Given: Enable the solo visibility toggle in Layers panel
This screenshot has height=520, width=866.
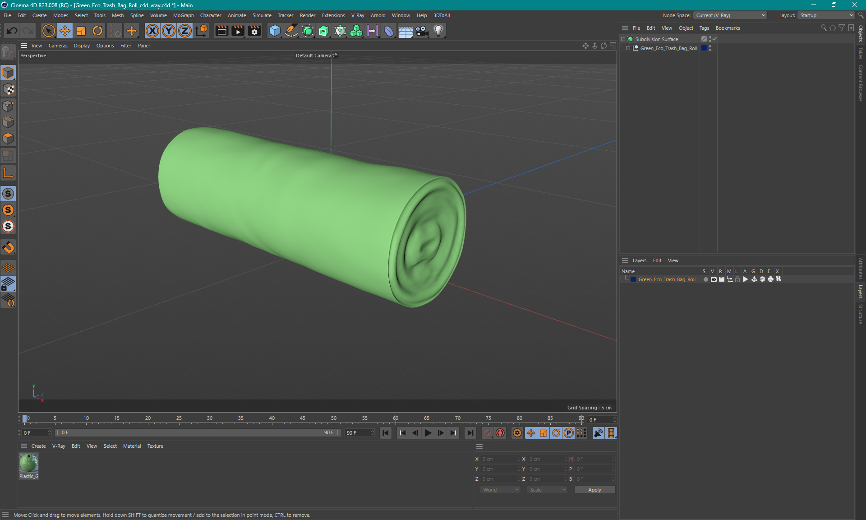Looking at the screenshot, I should pyautogui.click(x=705, y=279).
